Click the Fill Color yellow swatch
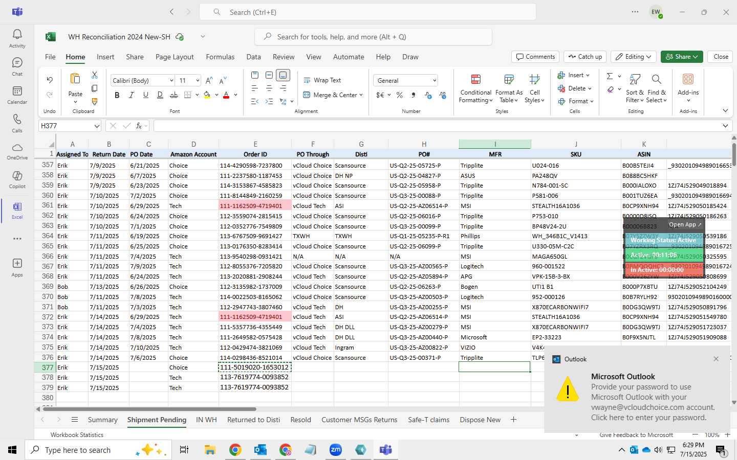The width and height of the screenshot is (737, 460). 207,95
